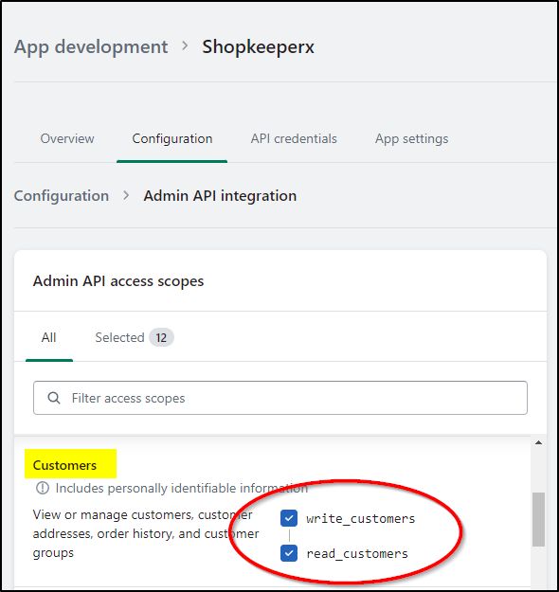This screenshot has height=592, width=559.
Task: Click the chevron after App development breadcrumb
Action: tap(185, 45)
